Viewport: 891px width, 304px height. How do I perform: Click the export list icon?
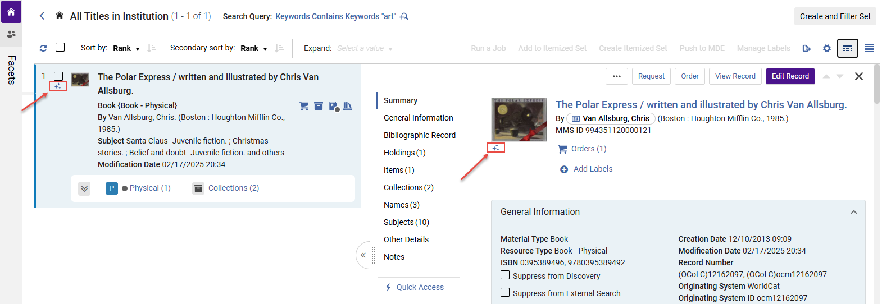click(x=807, y=48)
